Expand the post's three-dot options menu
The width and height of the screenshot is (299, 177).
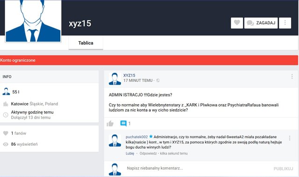[292, 77]
